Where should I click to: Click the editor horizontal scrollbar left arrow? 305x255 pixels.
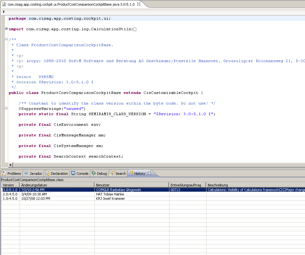click(11, 165)
